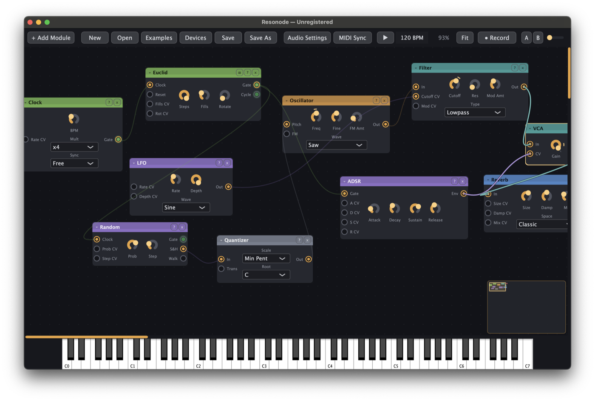The image size is (595, 401).
Task: Click the Fit zoom button
Action: pos(465,38)
